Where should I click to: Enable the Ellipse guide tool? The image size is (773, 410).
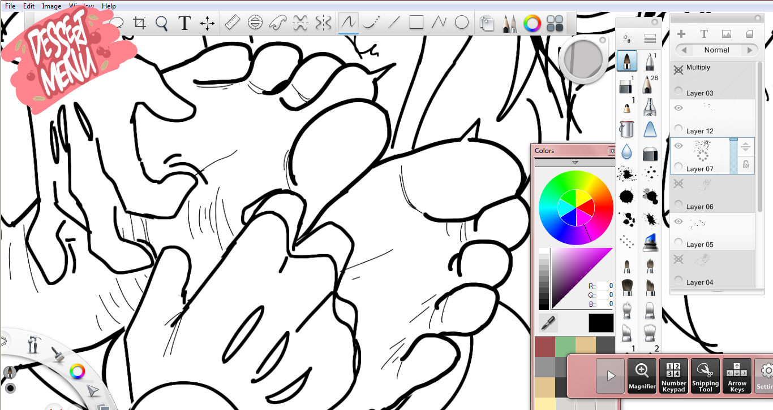255,23
